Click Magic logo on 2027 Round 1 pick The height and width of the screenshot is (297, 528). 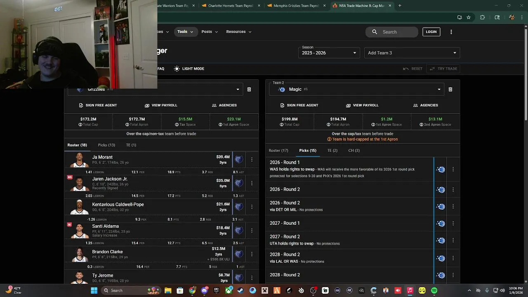441,224
